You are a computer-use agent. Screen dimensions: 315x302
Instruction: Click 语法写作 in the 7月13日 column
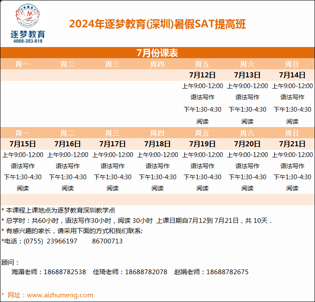pyautogui.click(x=247, y=98)
